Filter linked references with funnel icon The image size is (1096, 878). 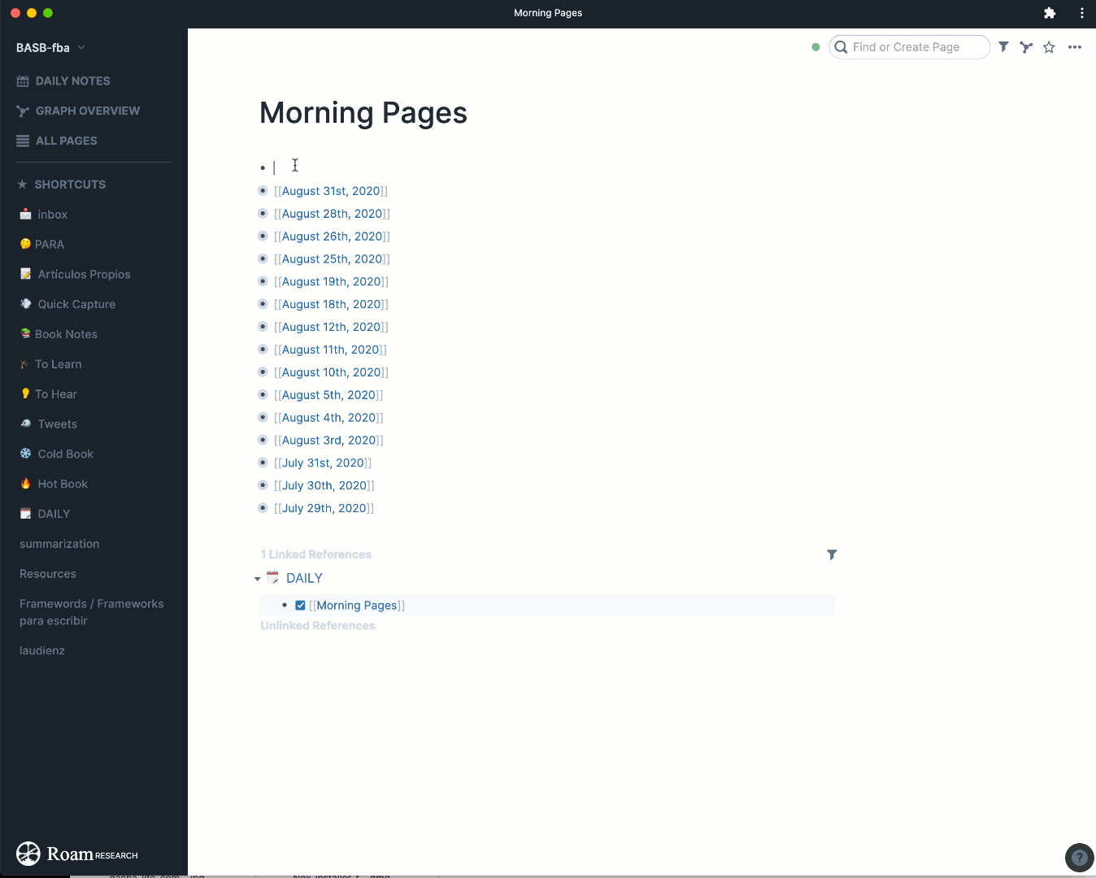(x=832, y=554)
